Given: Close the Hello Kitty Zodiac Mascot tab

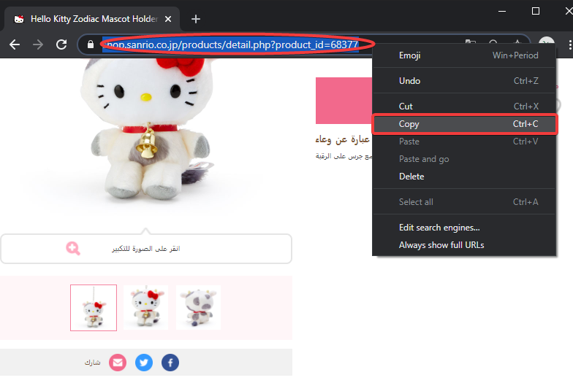Looking at the screenshot, I should [x=168, y=19].
